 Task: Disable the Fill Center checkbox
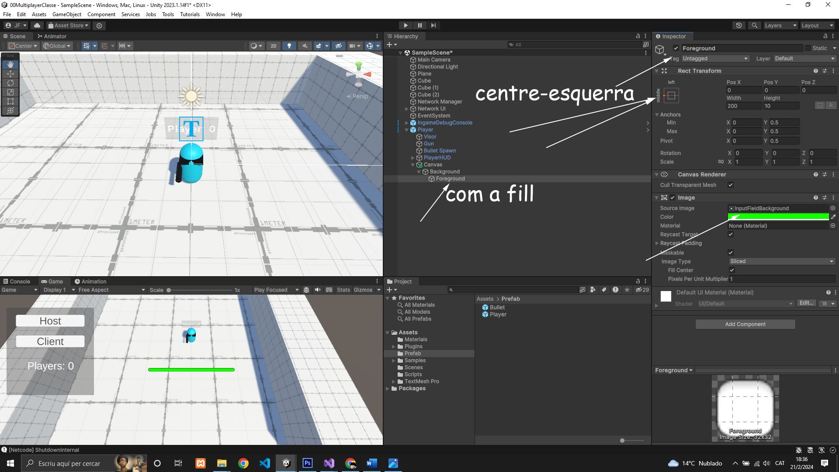(x=732, y=270)
